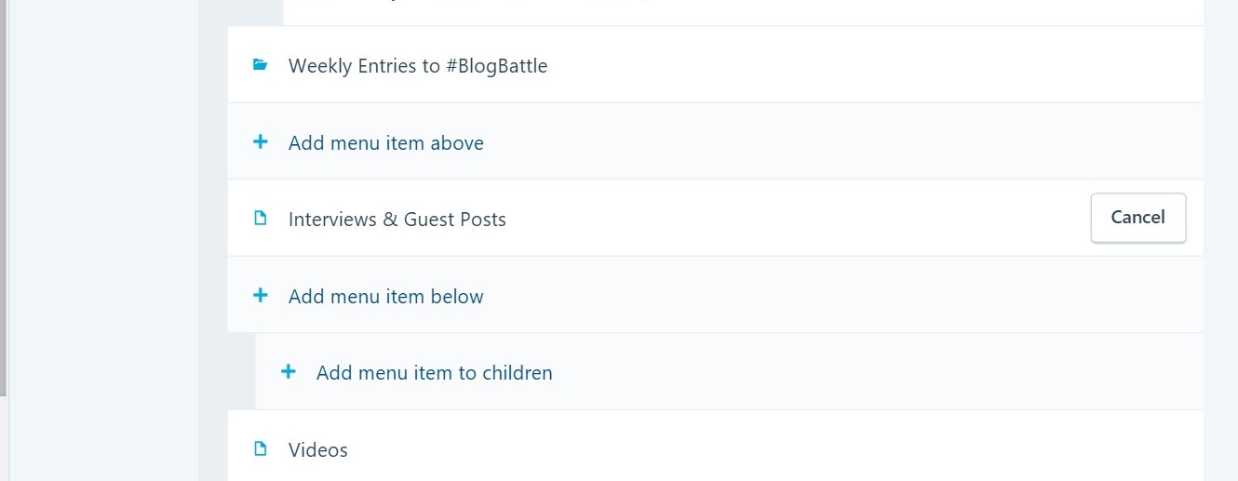Click the page icon beside Videos
Screen dimensions: 1238x481
tap(261, 449)
